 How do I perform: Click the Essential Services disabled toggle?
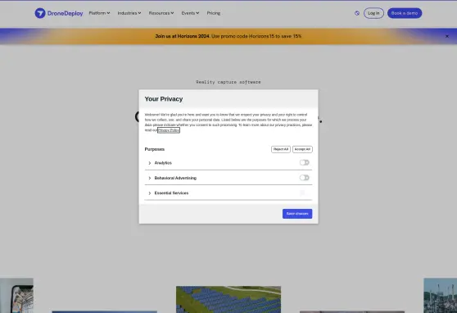[302, 193]
